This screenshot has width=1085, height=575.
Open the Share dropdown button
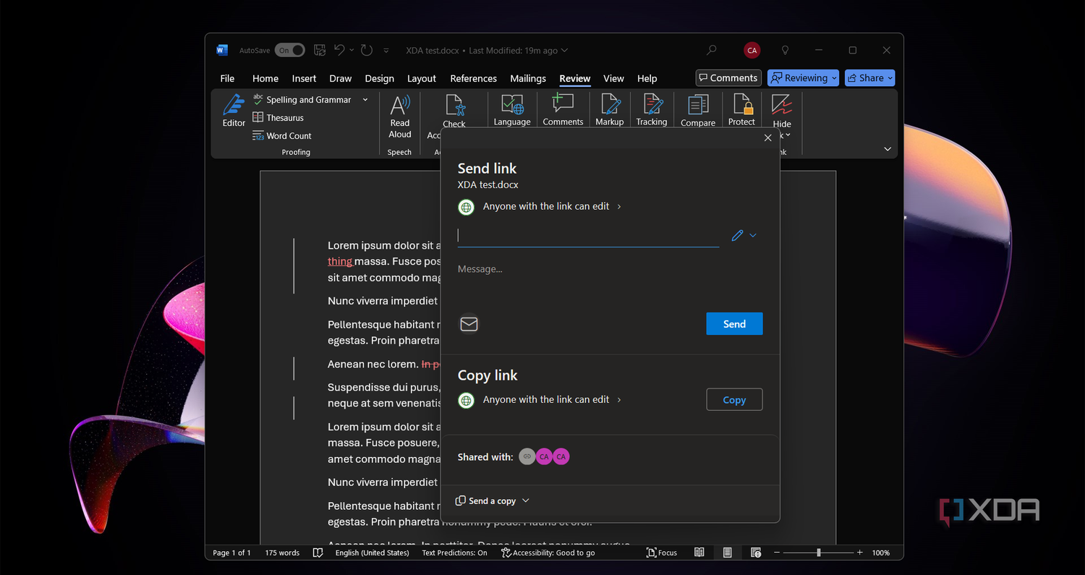tap(870, 78)
